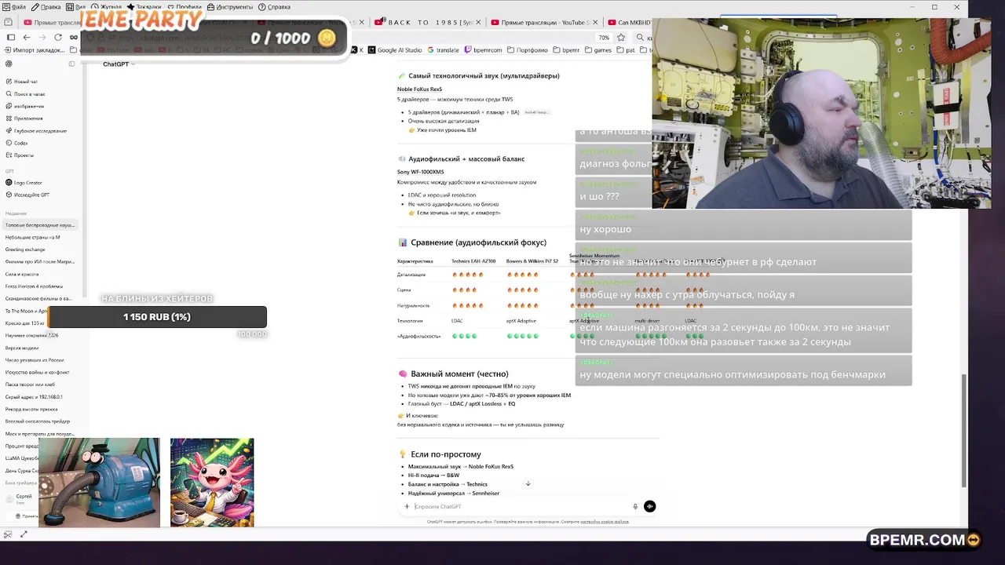
Task: Open Приложения section in sidebar
Action: pos(24,118)
